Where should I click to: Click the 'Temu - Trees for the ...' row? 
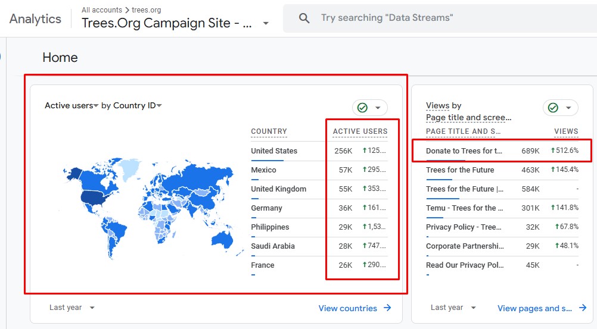click(x=502, y=208)
